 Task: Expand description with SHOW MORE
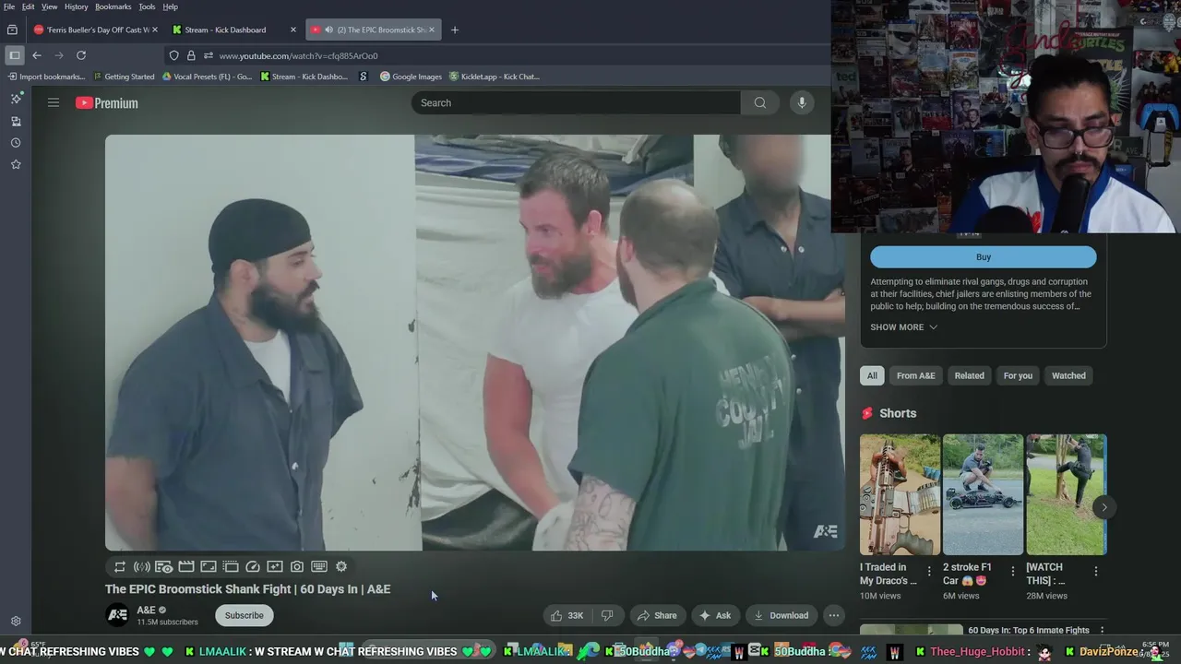(x=903, y=327)
